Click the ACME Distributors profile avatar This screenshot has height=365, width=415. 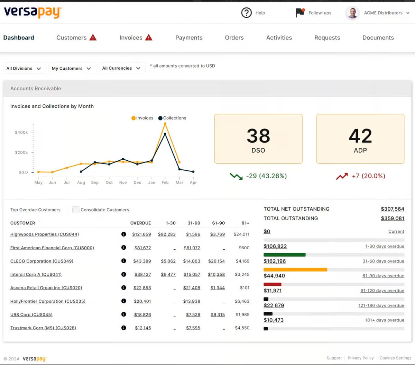(x=352, y=13)
